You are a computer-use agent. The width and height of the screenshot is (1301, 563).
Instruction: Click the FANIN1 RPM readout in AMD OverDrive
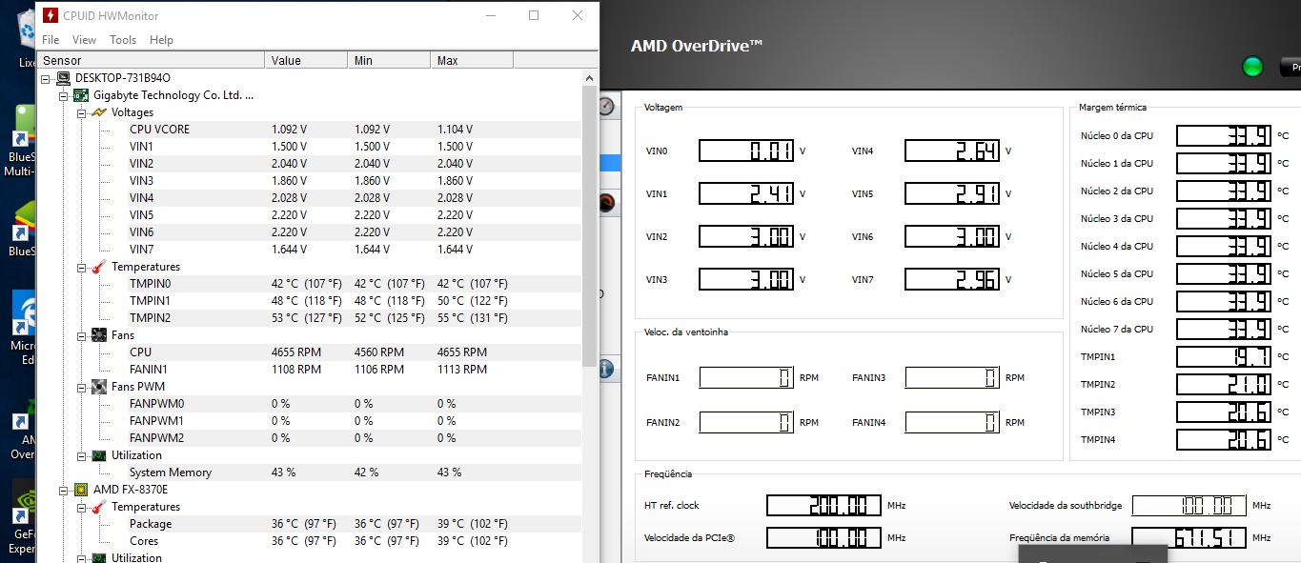(x=746, y=378)
